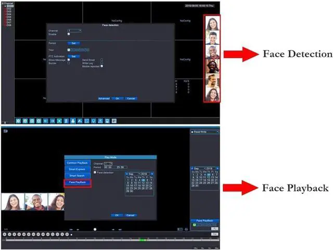Click the right arrow icon in live-view toolbar
The height and width of the screenshot is (250, 333).
pos(53,121)
